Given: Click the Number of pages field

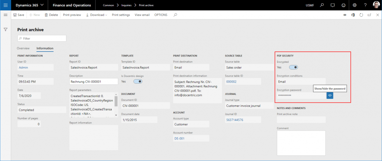Looking at the screenshot, I should [x=29, y=124].
